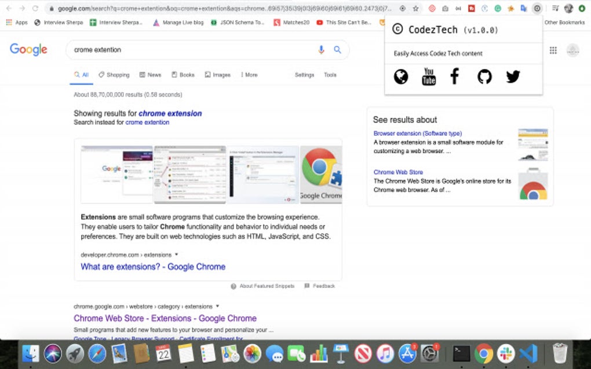Open Google Chrome logo thumbnail image

pos(321,174)
